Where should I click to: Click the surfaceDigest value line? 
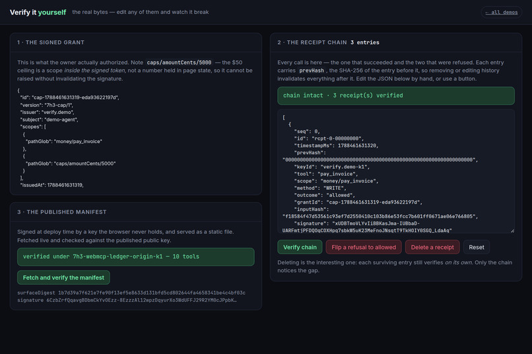coord(131,293)
